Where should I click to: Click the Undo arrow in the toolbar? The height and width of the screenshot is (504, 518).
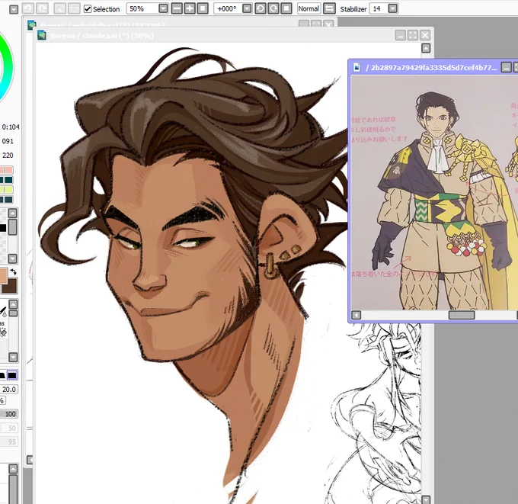pos(28,8)
